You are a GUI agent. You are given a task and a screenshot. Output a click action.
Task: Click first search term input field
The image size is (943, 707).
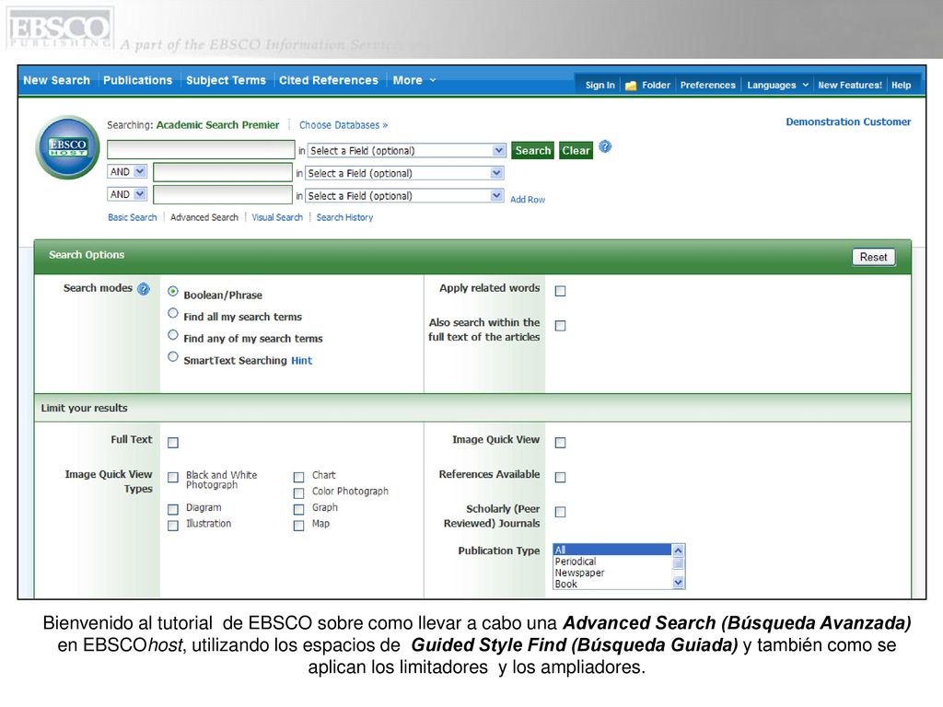[201, 150]
